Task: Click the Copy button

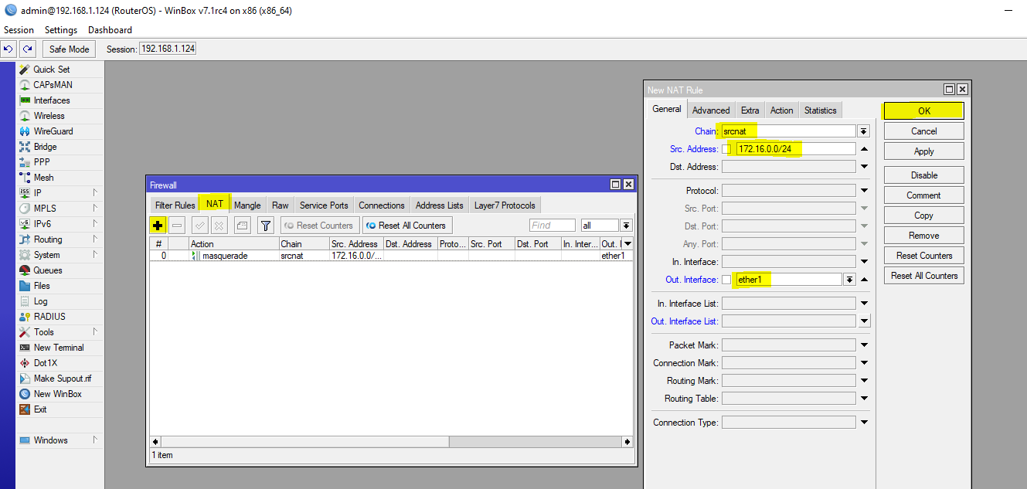Action: point(924,216)
